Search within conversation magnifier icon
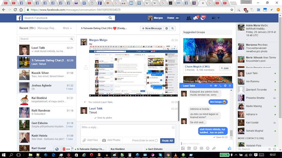The image size is (282, 158). click(172, 28)
